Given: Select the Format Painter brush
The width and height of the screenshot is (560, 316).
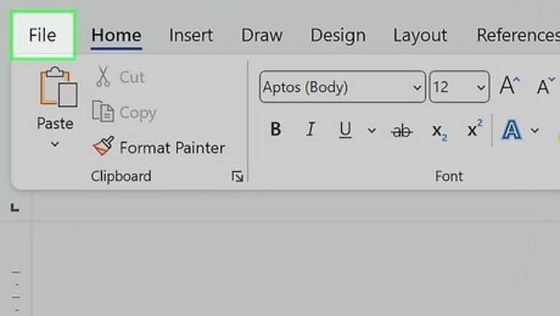Looking at the screenshot, I should (103, 147).
